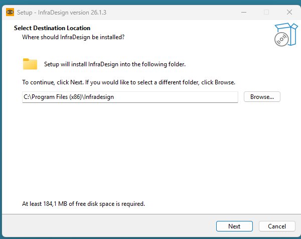The height and width of the screenshot is (239, 301).
Task: Click the empty right part of the destination field
Action: click(x=191, y=97)
